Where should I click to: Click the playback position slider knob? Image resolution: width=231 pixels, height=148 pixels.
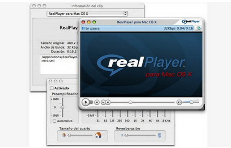click(x=130, y=102)
